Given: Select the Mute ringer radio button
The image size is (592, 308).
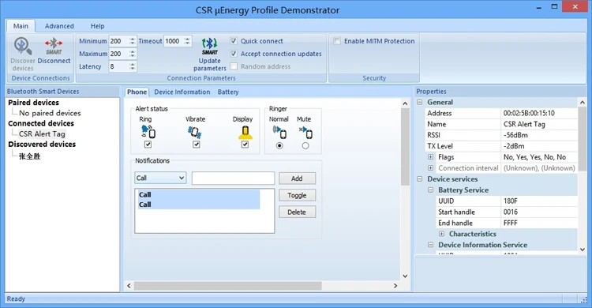Looking at the screenshot, I should click(305, 145).
